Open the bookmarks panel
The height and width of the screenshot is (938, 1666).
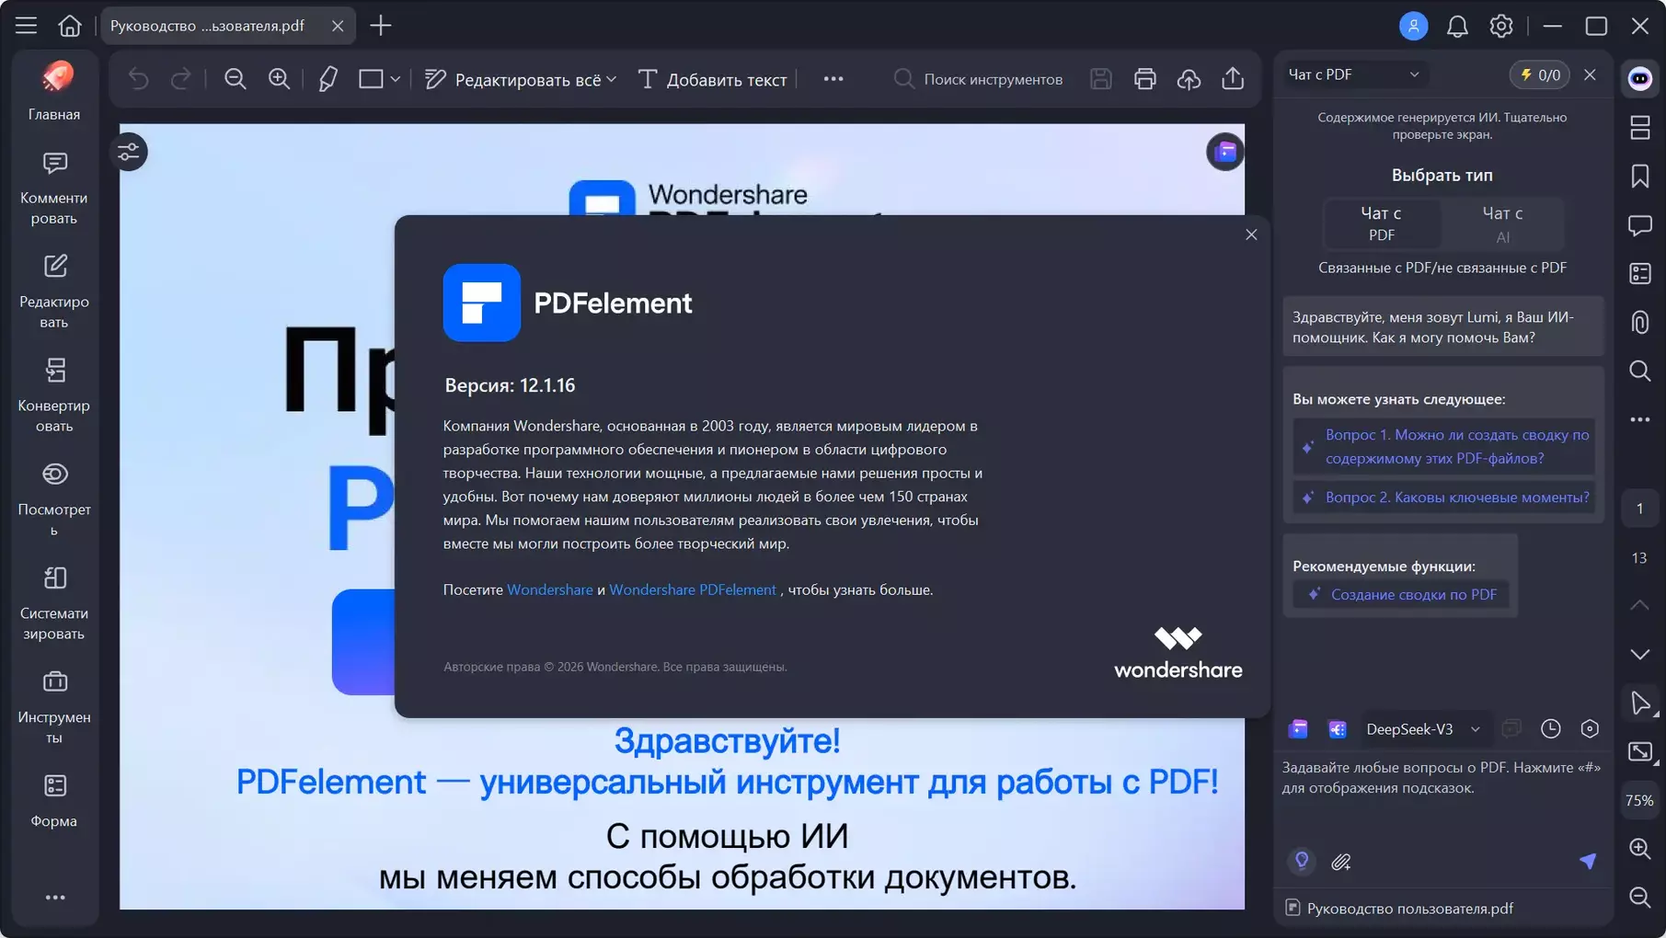tap(1639, 177)
